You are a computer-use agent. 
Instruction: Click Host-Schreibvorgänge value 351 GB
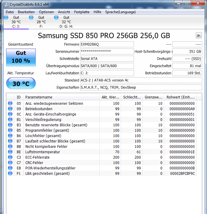(187, 51)
